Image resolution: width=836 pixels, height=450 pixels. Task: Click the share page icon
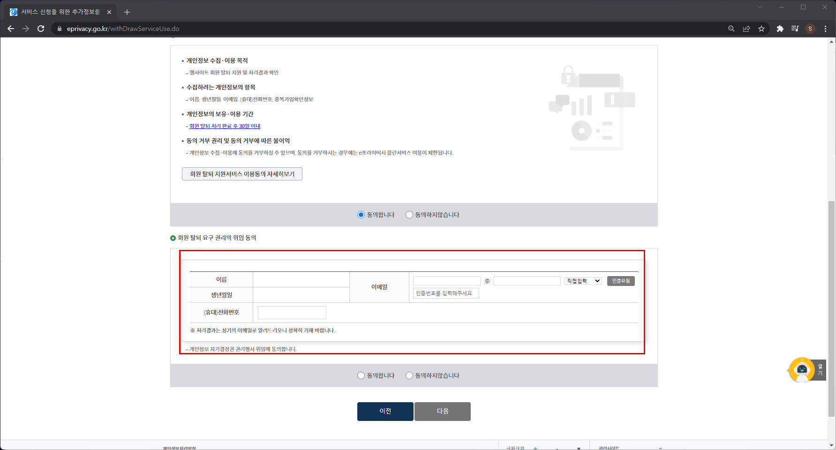[x=746, y=29]
